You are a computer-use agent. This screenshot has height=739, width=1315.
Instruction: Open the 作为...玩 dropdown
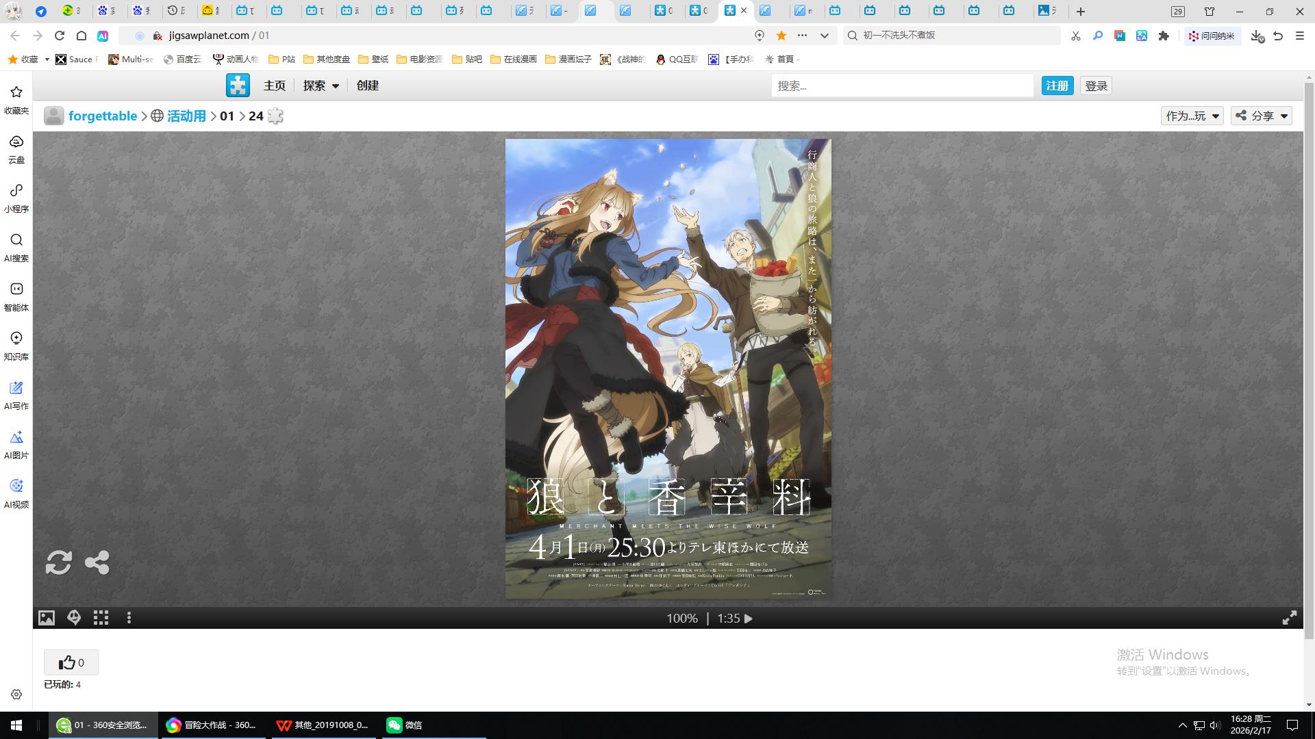(1192, 116)
